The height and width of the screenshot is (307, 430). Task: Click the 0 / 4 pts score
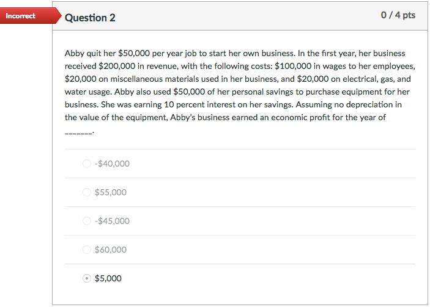tap(398, 15)
